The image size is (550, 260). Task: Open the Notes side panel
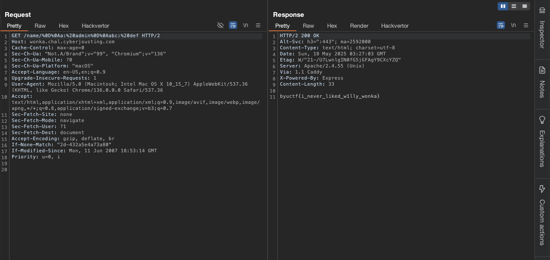pyautogui.click(x=542, y=82)
